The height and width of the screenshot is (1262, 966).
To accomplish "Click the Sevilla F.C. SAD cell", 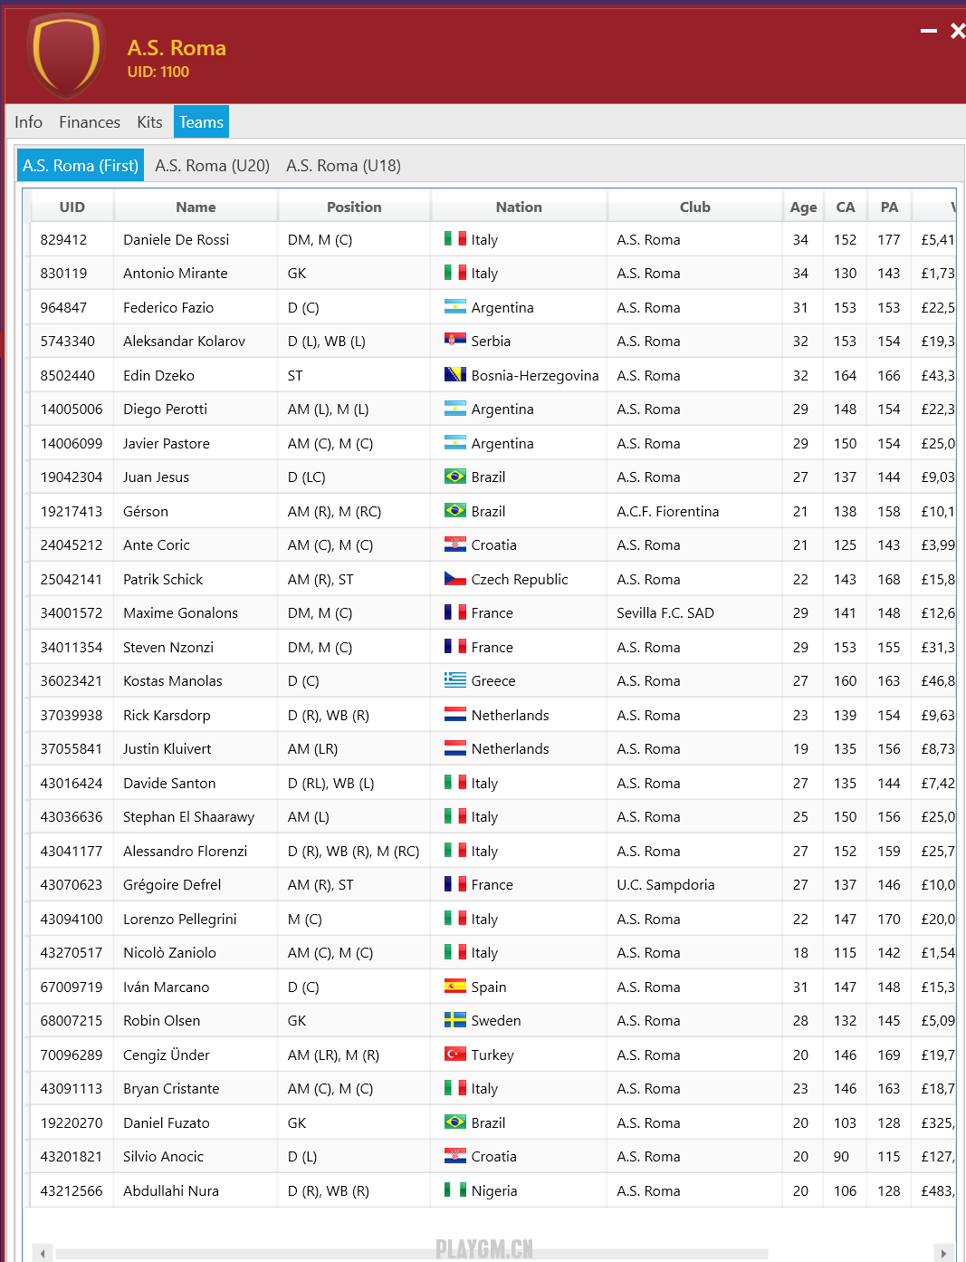I will 695,613.
